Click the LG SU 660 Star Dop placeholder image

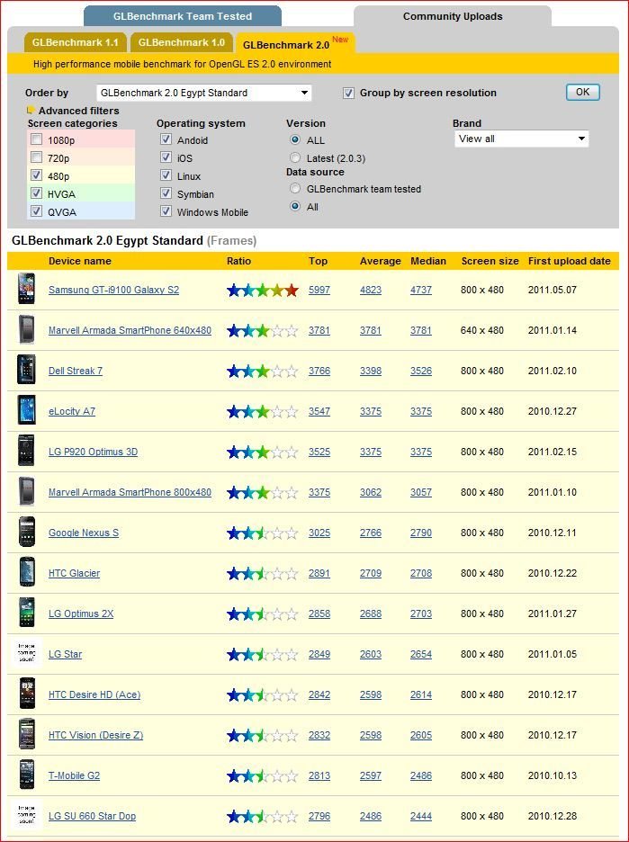tap(26, 815)
